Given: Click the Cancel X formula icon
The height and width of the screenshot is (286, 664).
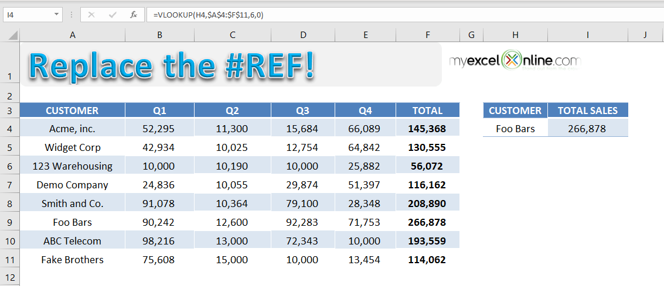Looking at the screenshot, I should pyautogui.click(x=91, y=15).
